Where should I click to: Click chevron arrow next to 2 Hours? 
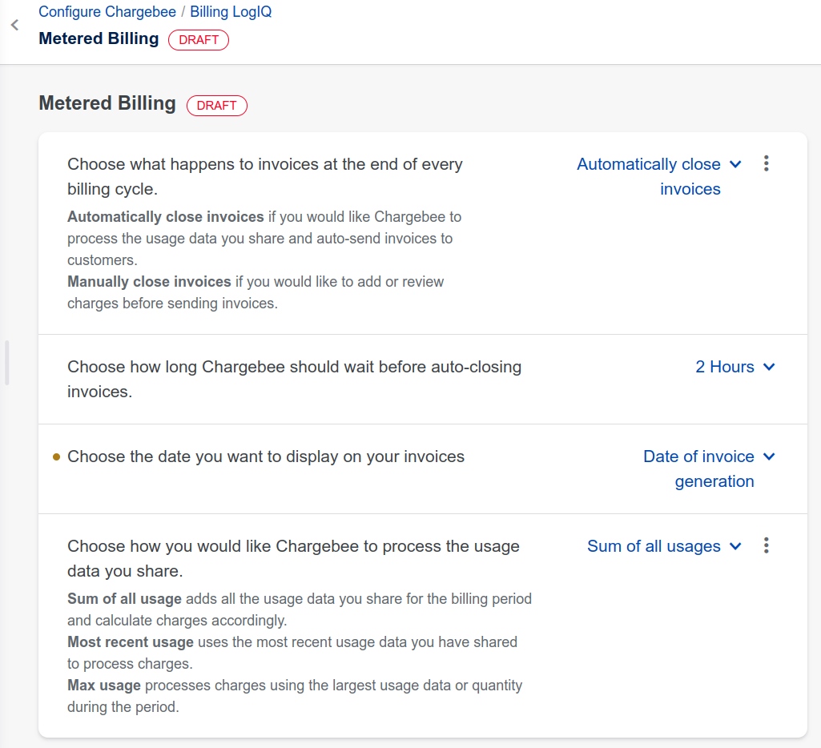coord(769,367)
